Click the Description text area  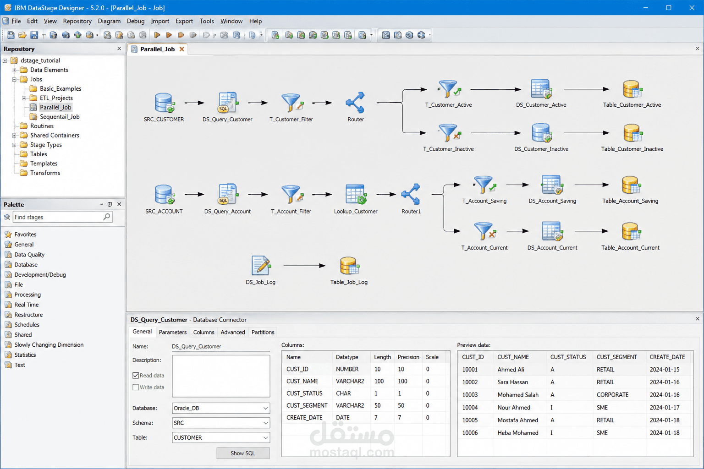221,376
